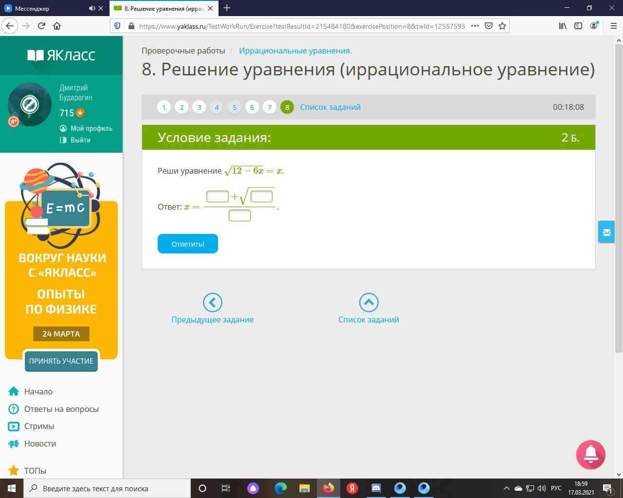Open Windows Task View

(x=226, y=488)
